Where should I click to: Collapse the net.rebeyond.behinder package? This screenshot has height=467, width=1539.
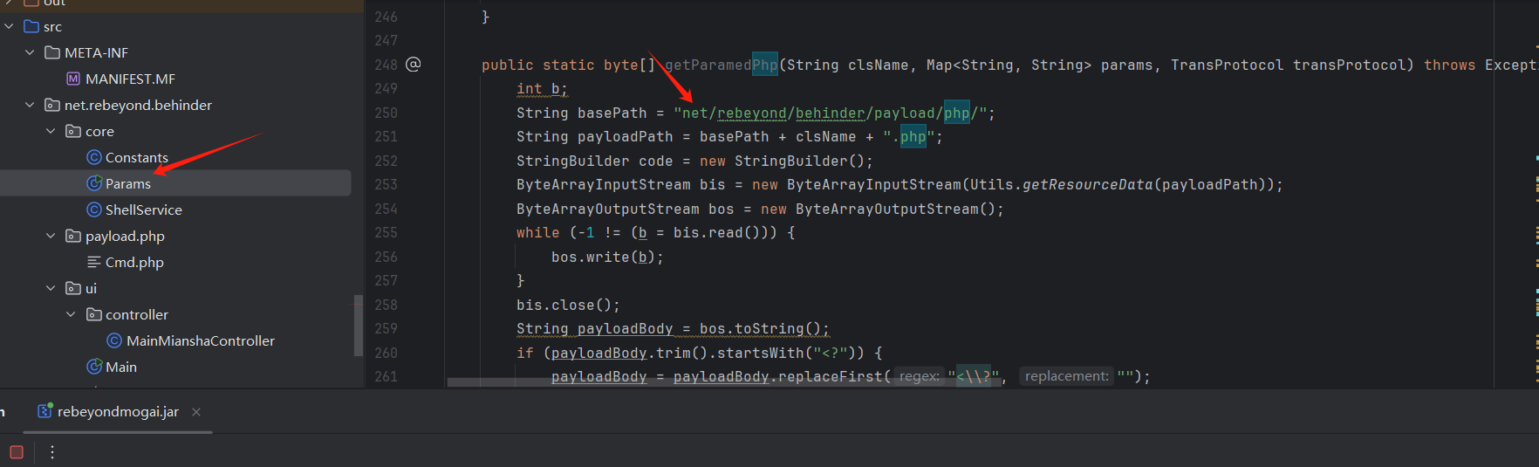point(30,105)
